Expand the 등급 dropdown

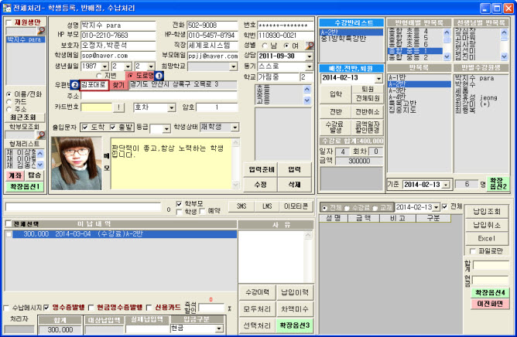coord(167,129)
